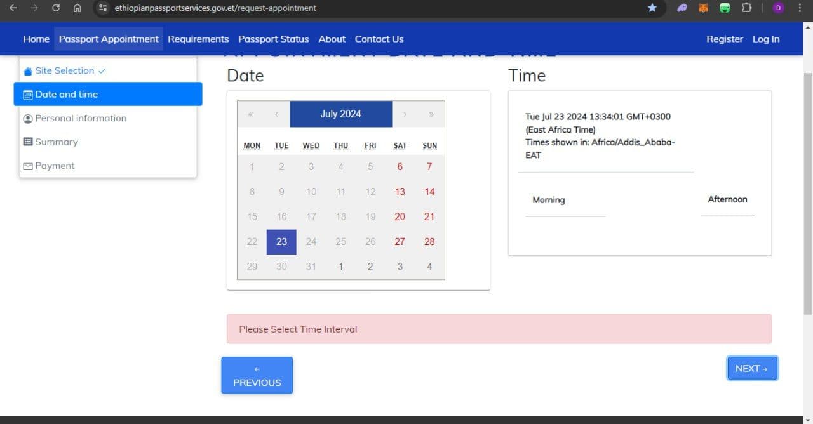The height and width of the screenshot is (424, 813).
Task: Open the Passport Appointment nav item
Action: (x=109, y=39)
